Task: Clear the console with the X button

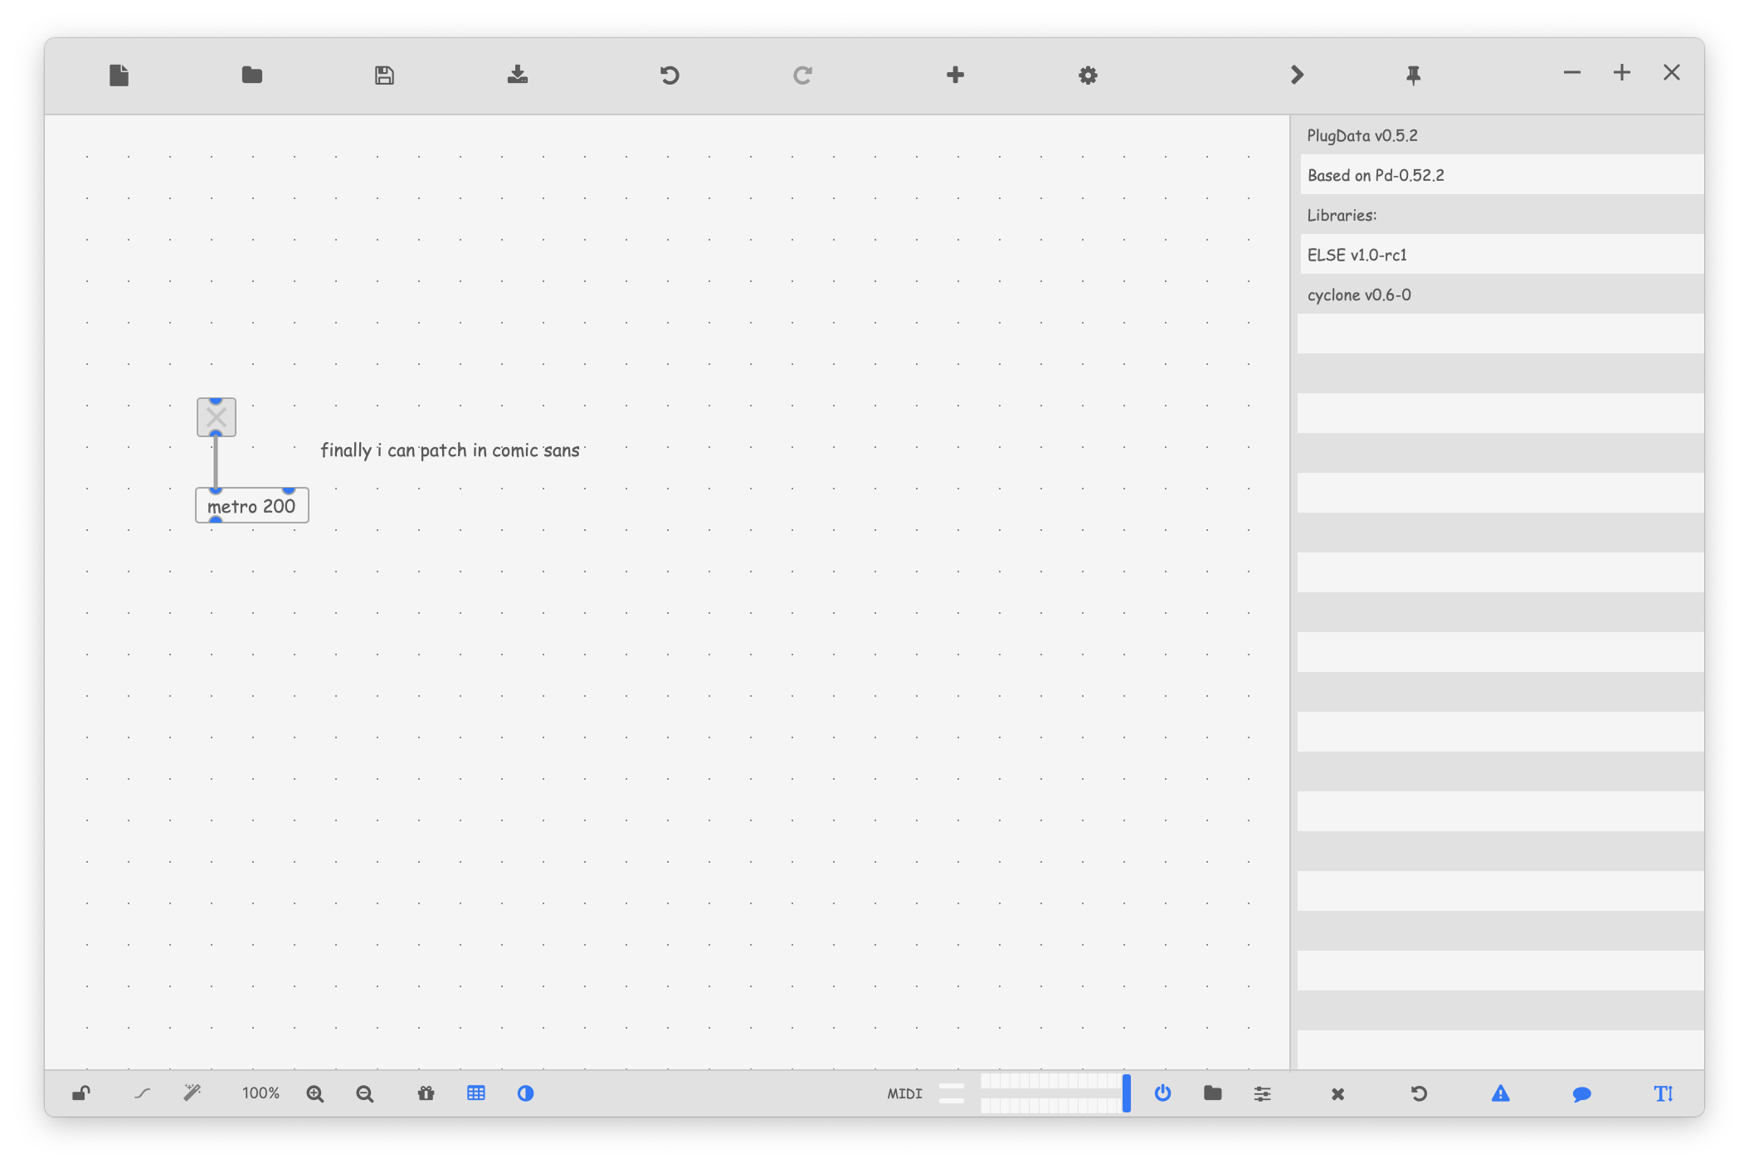Action: [x=1337, y=1093]
